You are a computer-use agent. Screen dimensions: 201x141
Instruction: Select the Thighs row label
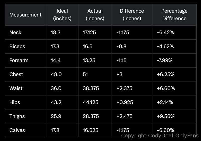pyautogui.click(x=17, y=116)
